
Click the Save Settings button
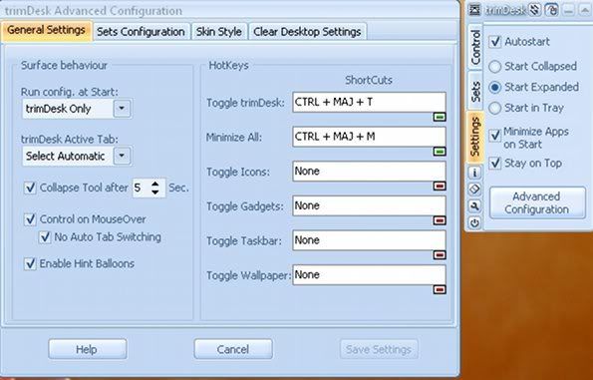(x=379, y=349)
